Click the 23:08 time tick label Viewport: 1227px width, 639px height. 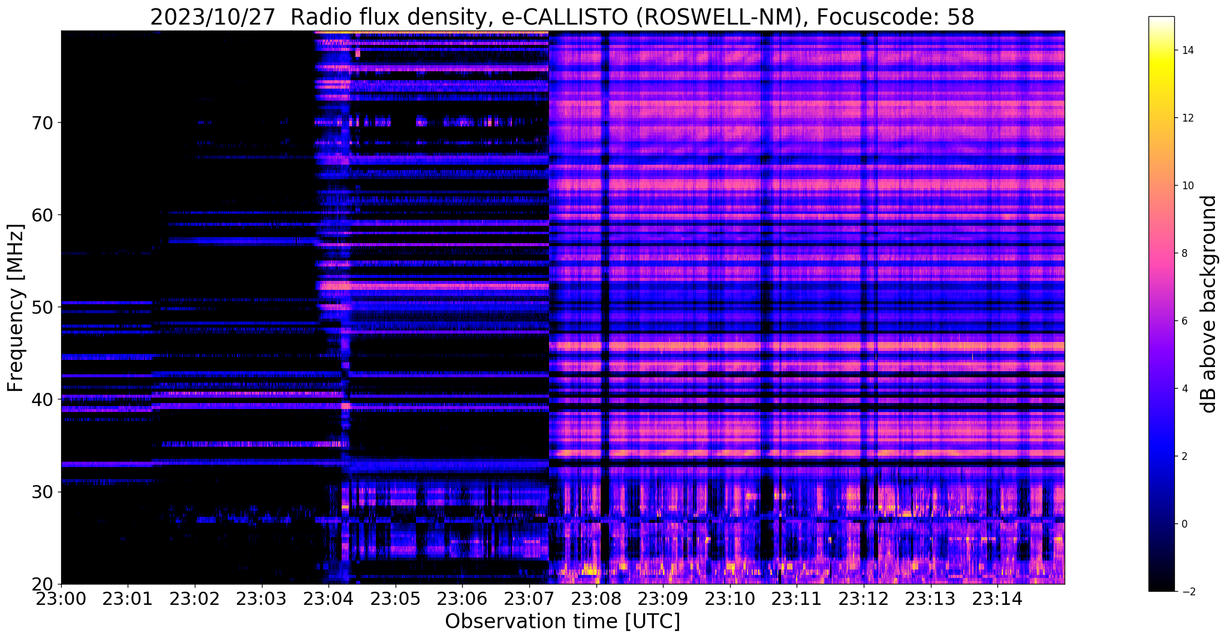click(x=596, y=598)
